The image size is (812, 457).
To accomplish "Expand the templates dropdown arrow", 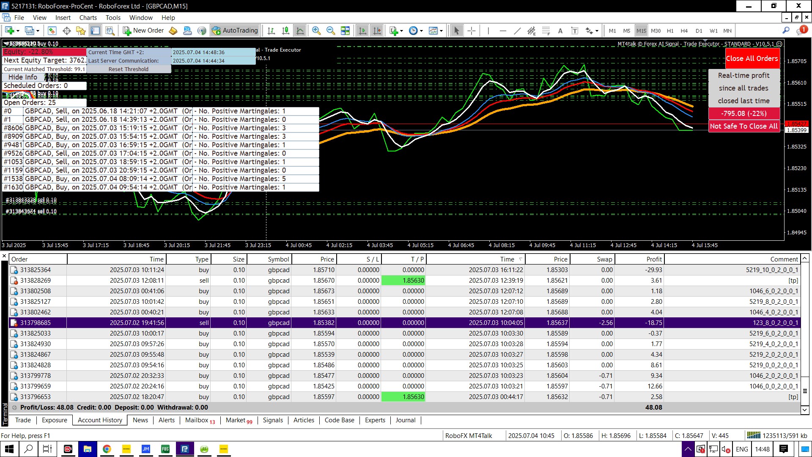I will (441, 30).
